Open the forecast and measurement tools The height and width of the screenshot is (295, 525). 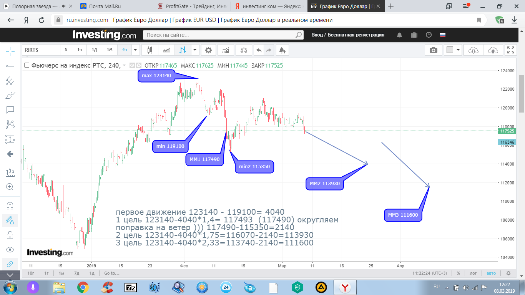tap(10, 139)
